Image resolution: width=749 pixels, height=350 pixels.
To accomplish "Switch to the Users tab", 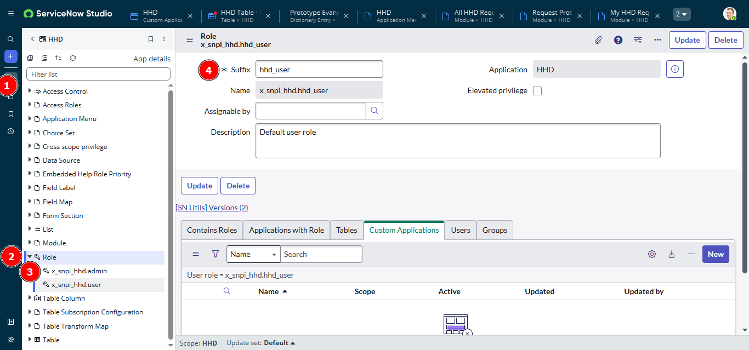I will 461,230.
